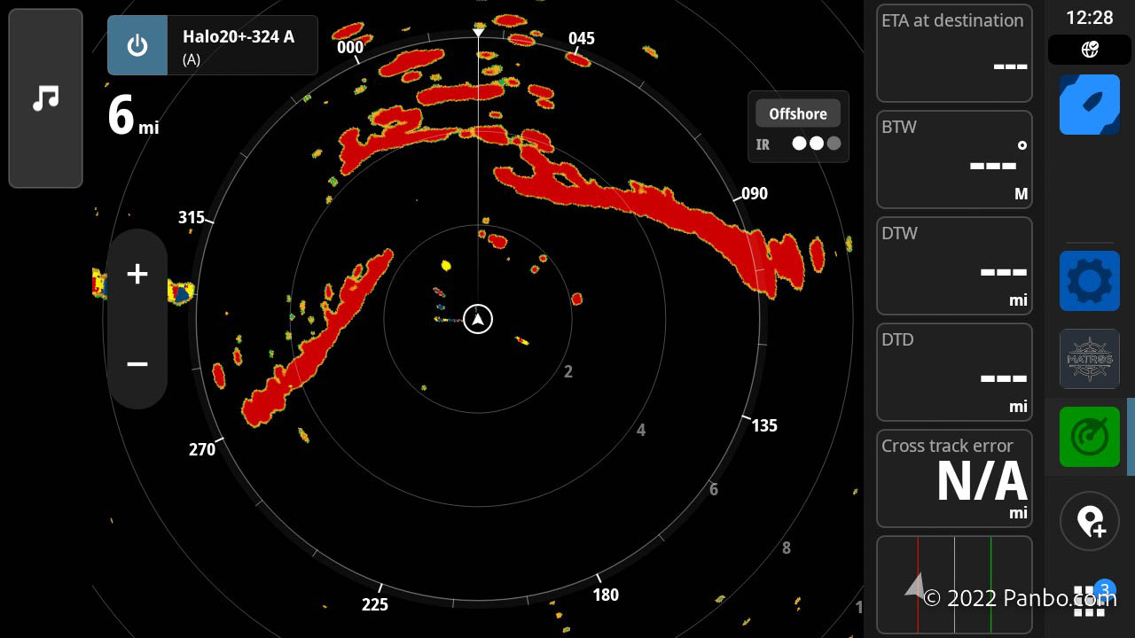The width and height of the screenshot is (1135, 638).
Task: Click the range ring label 4
Action: (641, 430)
